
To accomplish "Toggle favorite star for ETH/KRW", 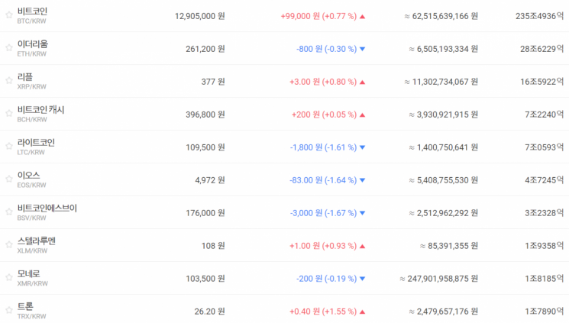I will (x=8, y=47).
